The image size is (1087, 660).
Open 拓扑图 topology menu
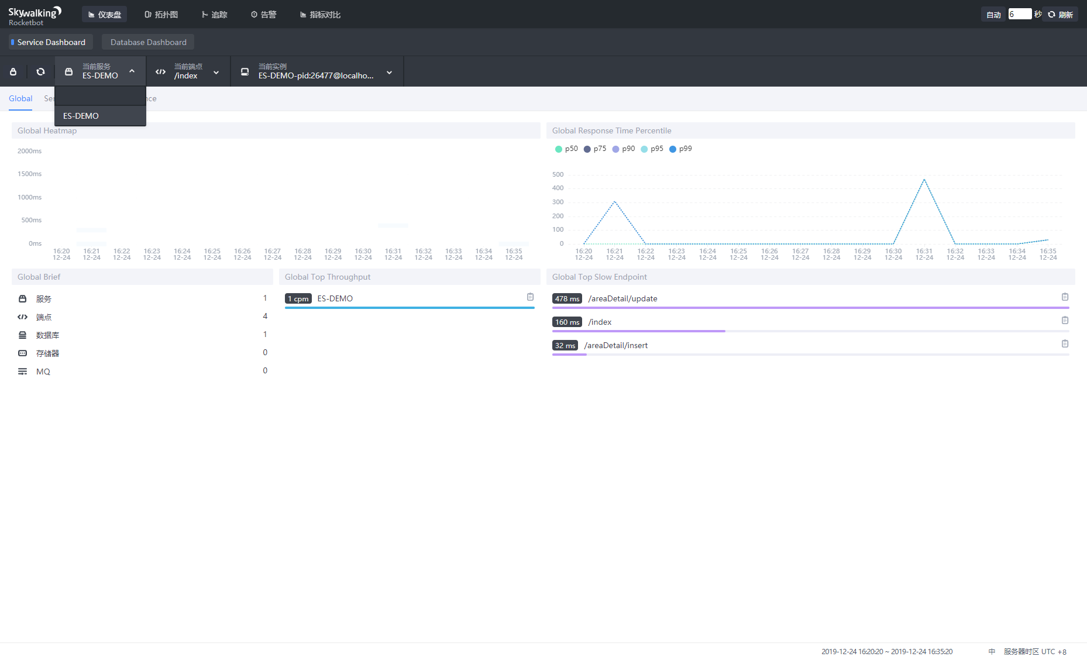click(x=161, y=15)
